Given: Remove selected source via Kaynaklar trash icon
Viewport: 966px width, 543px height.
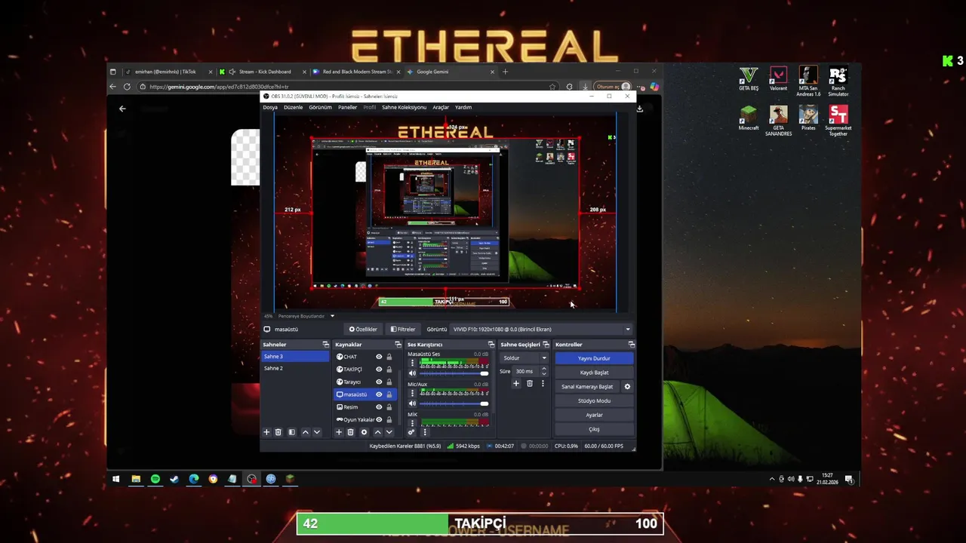Looking at the screenshot, I should [x=350, y=432].
